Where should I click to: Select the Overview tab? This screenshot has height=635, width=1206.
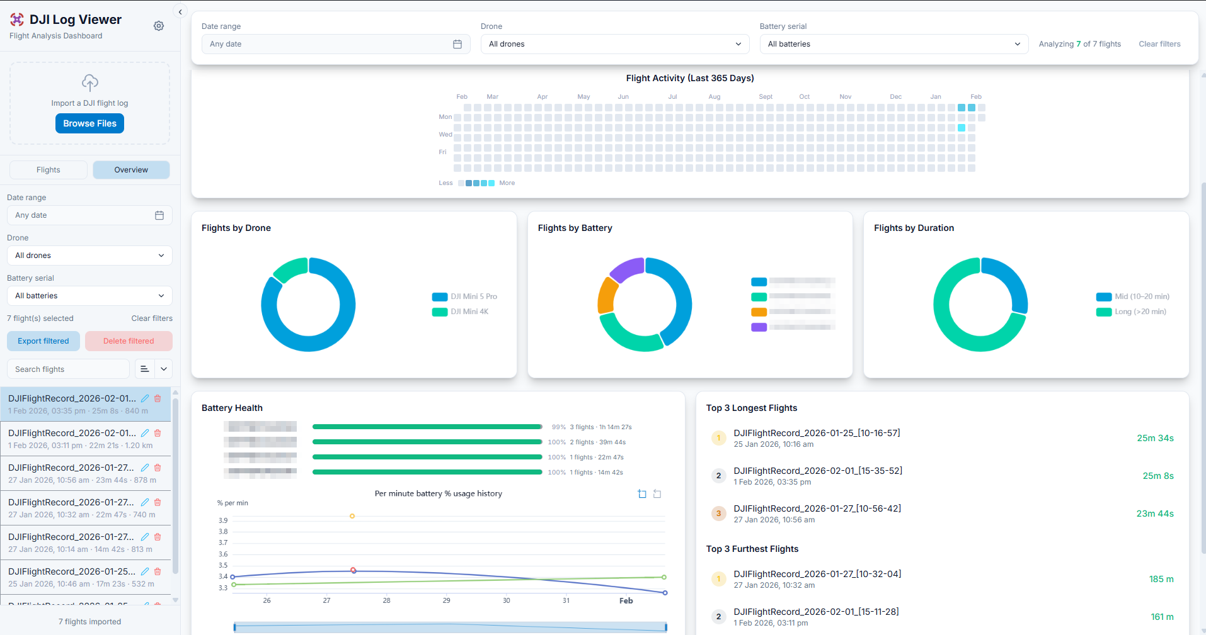[131, 170]
